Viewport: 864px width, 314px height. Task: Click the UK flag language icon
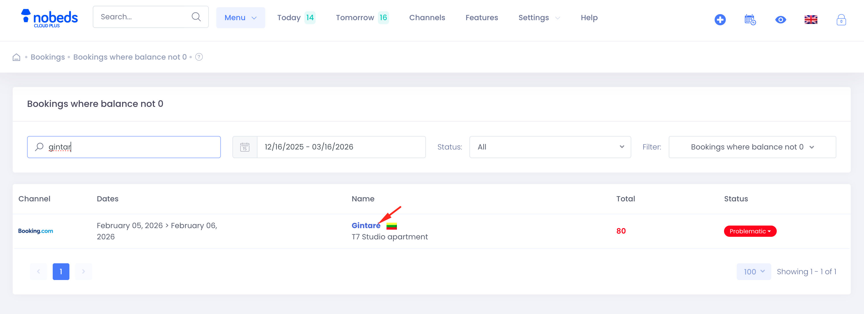pyautogui.click(x=811, y=20)
